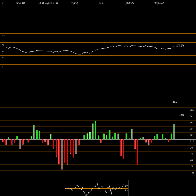The height and width of the screenshot is (196, 196).
Task: Open the mini RSI overview chart thumbnail
Action: 97,188
